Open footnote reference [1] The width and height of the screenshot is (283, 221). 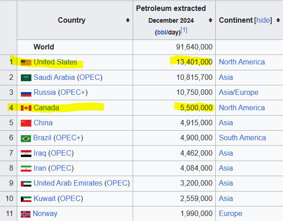[x=184, y=30]
